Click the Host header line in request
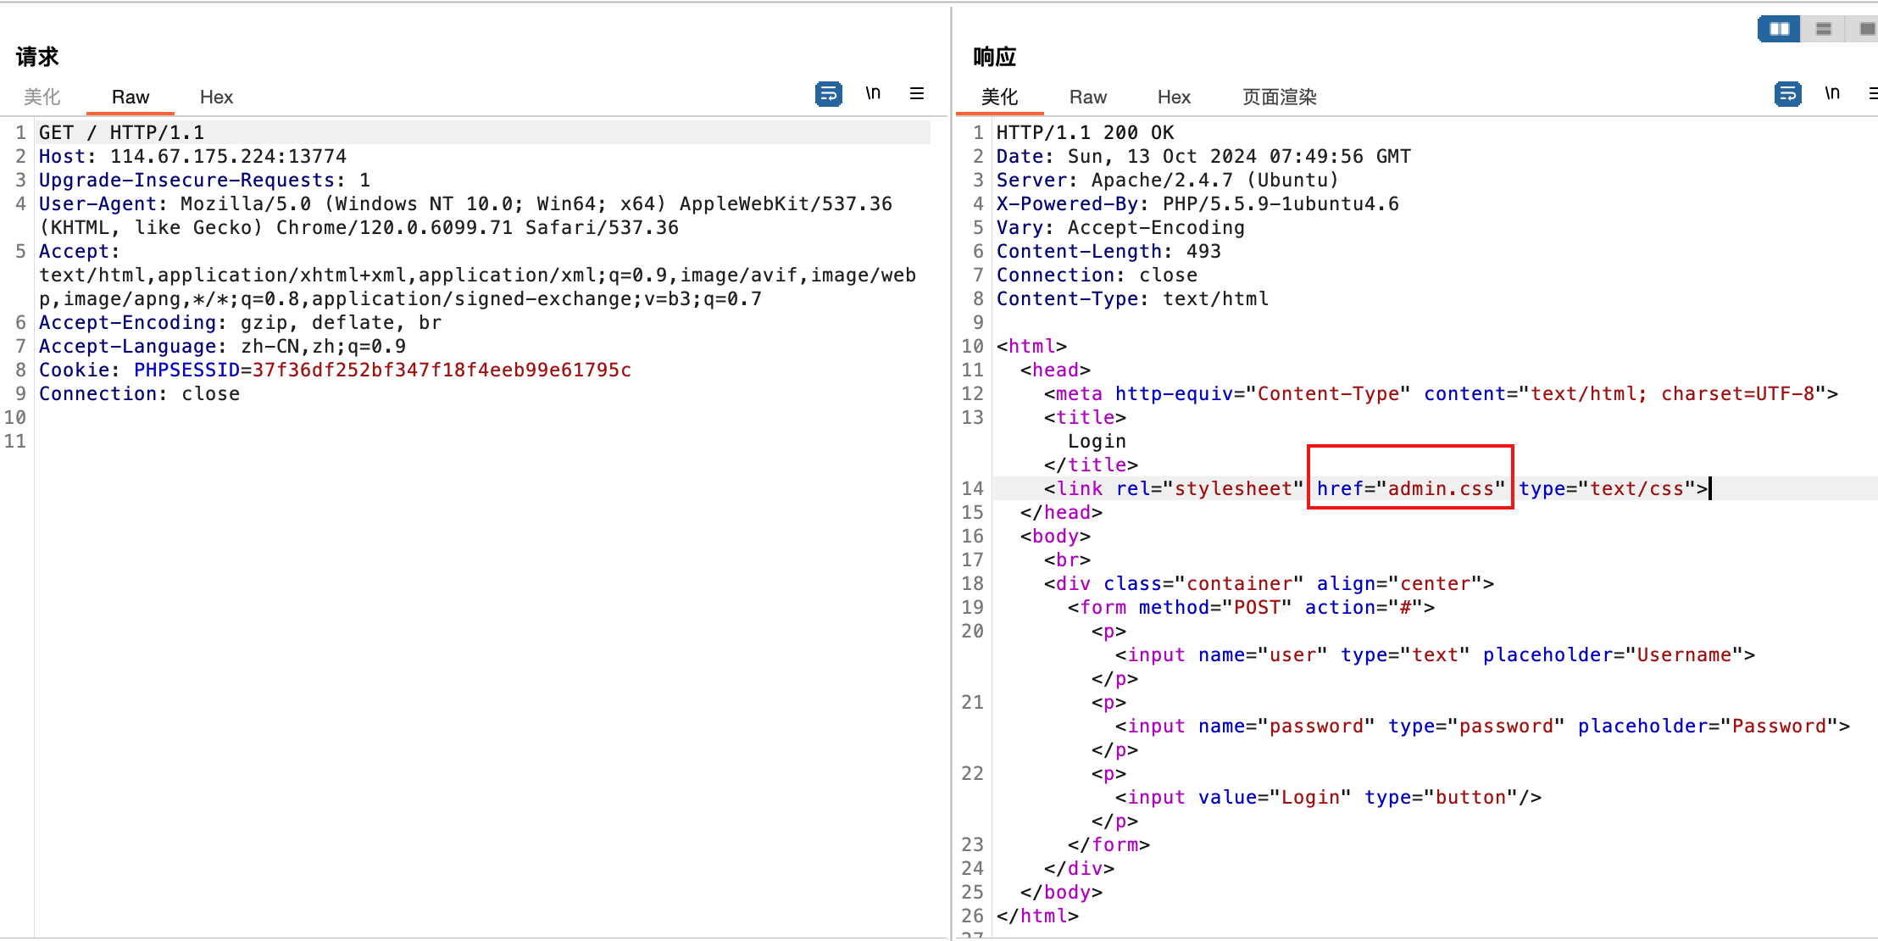 (x=192, y=157)
